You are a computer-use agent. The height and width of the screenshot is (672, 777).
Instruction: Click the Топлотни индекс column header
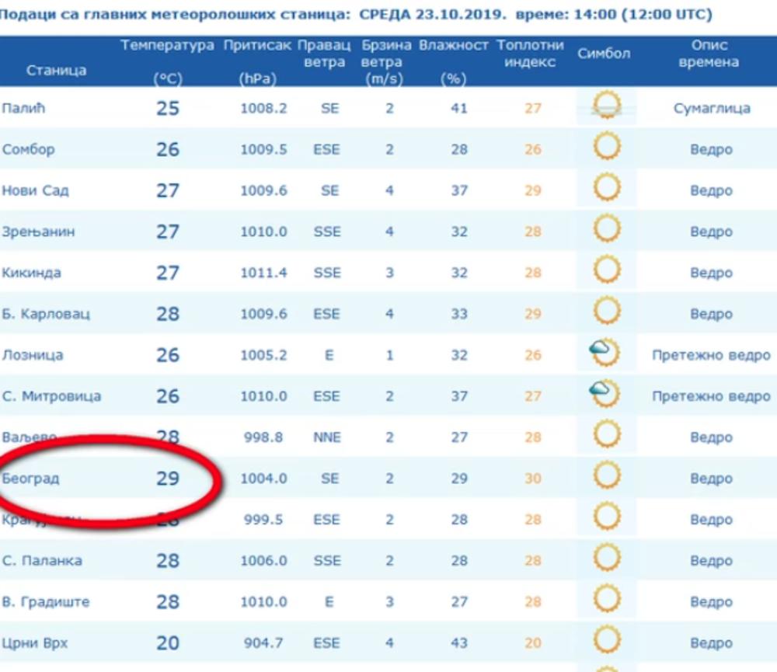coord(530,54)
